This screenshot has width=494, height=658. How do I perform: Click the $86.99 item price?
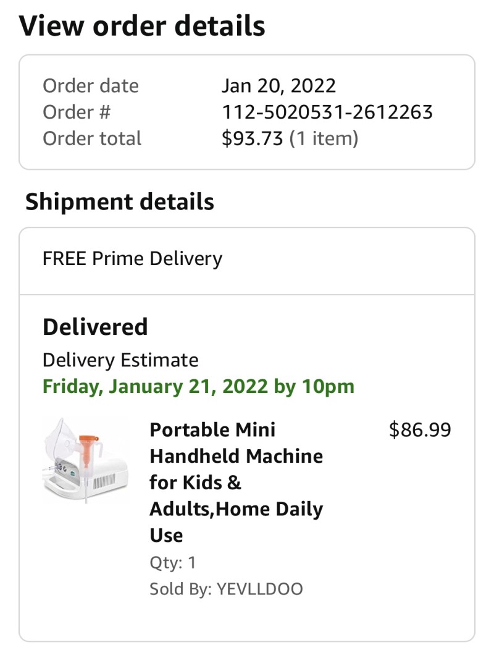[420, 429]
